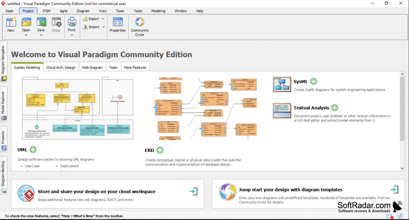Add Textual Analysis with the plus icon
The height and width of the screenshot is (220, 409).
click(334, 108)
